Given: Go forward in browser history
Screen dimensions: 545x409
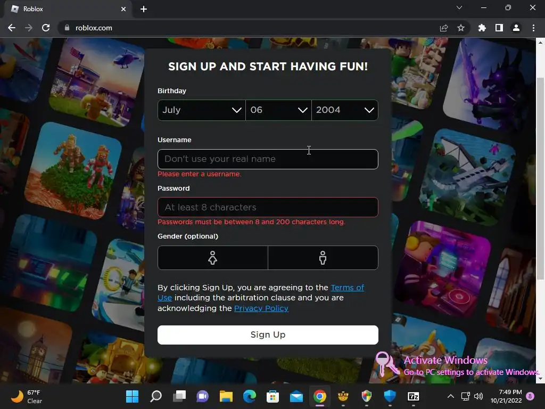Looking at the screenshot, I should (x=29, y=28).
